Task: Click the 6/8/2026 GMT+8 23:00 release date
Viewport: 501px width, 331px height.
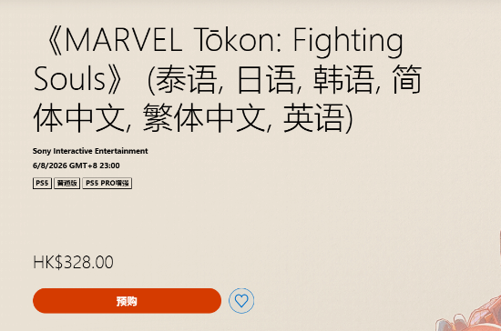Action: (x=76, y=165)
